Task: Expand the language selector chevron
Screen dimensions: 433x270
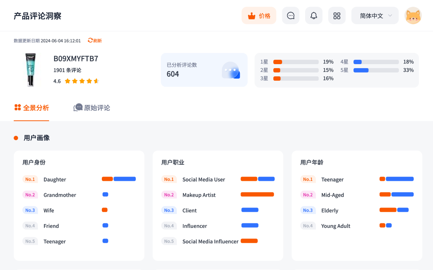Action: coord(390,16)
